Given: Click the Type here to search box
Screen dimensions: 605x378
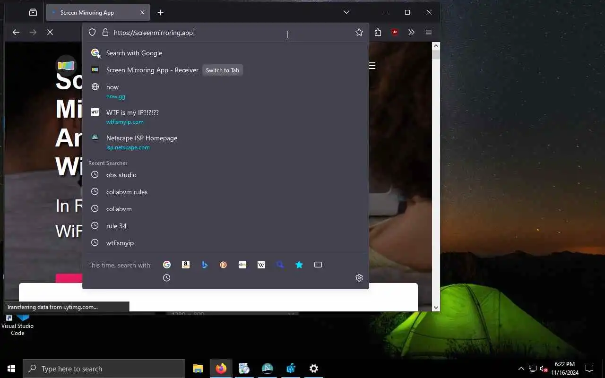Looking at the screenshot, I should 104,369.
